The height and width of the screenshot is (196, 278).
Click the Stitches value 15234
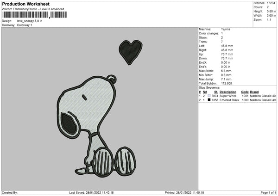click(x=271, y=3)
